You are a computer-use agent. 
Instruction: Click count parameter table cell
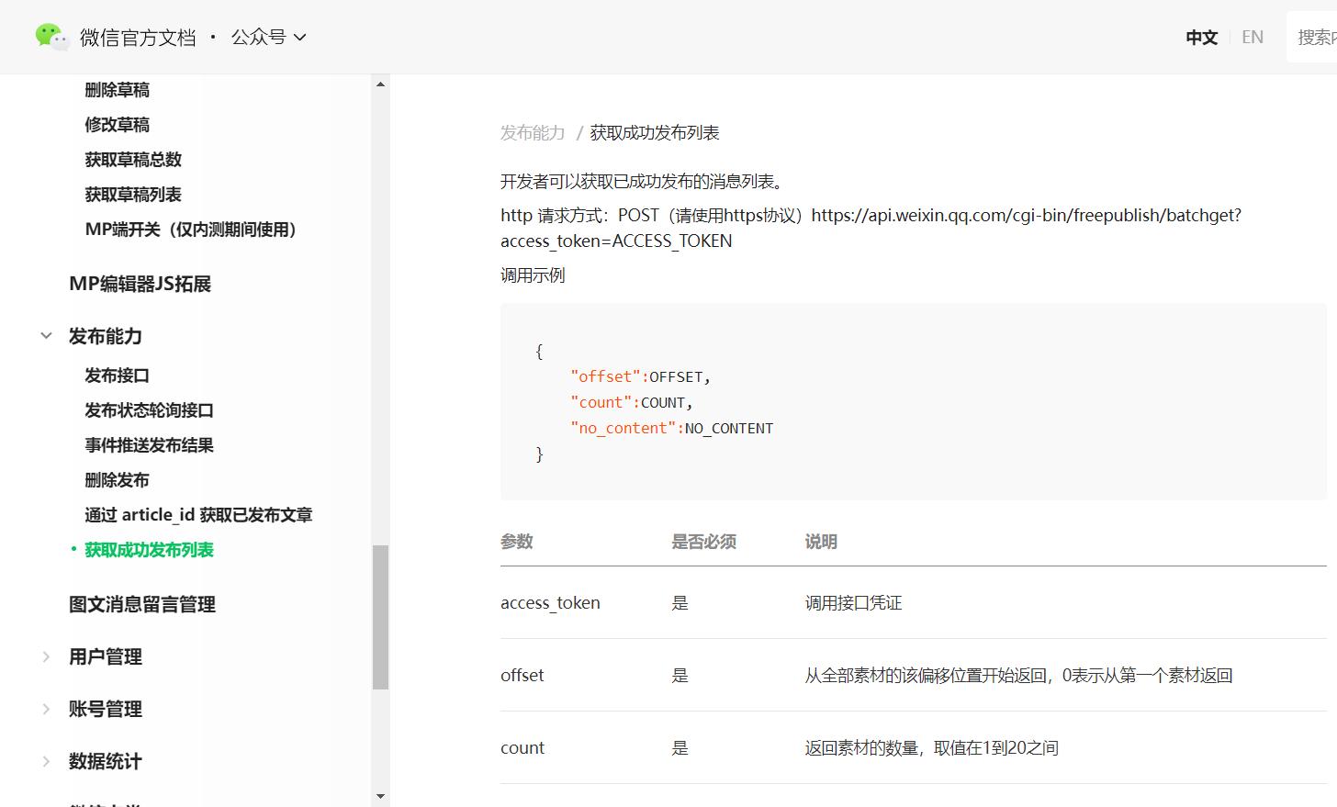[522, 748]
